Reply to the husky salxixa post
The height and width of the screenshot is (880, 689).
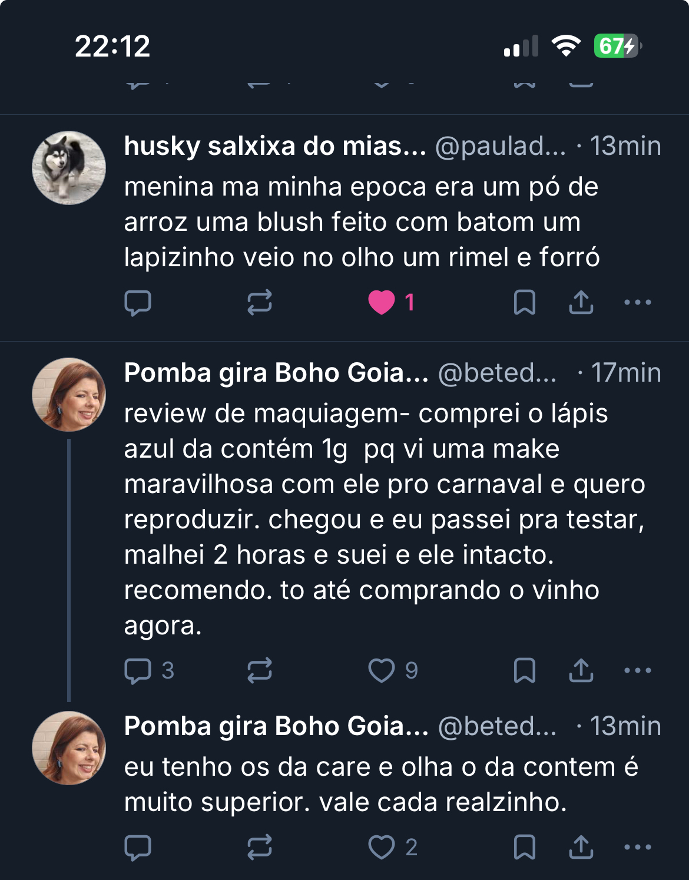(138, 303)
